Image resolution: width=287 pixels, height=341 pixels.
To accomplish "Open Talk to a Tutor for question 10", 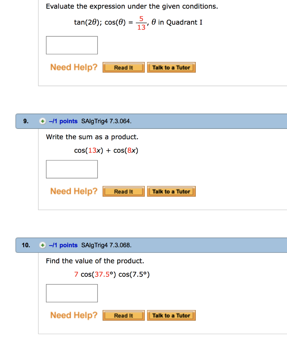I will (171, 315).
